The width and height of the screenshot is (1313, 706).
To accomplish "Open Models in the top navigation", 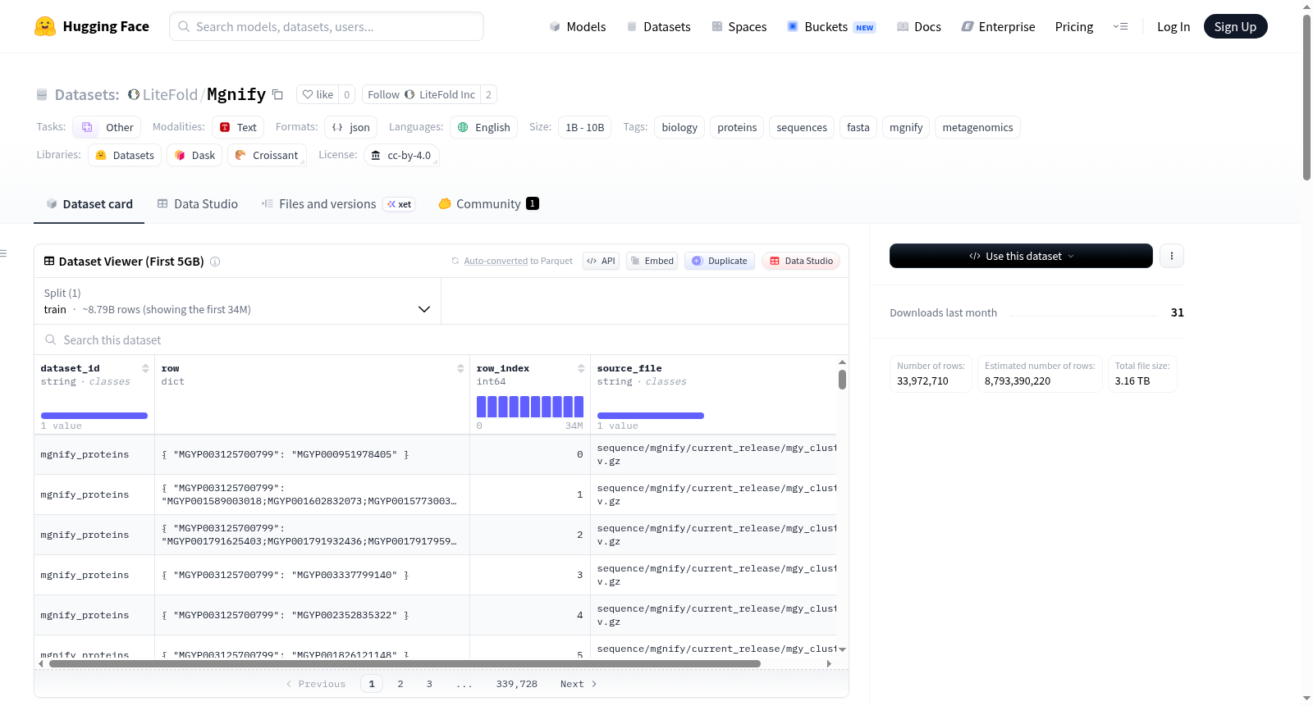I will 578,26.
